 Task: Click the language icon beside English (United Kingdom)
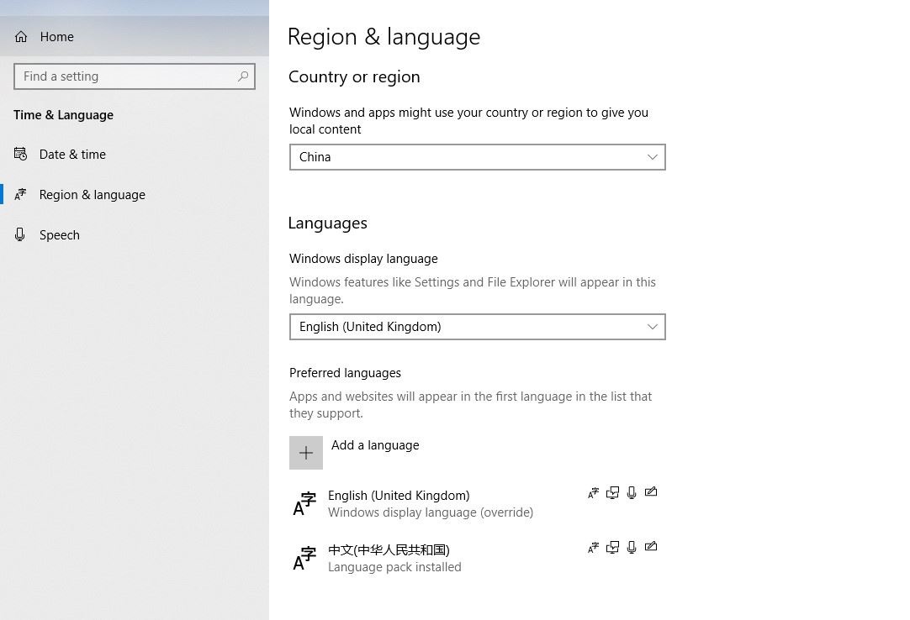click(x=304, y=504)
